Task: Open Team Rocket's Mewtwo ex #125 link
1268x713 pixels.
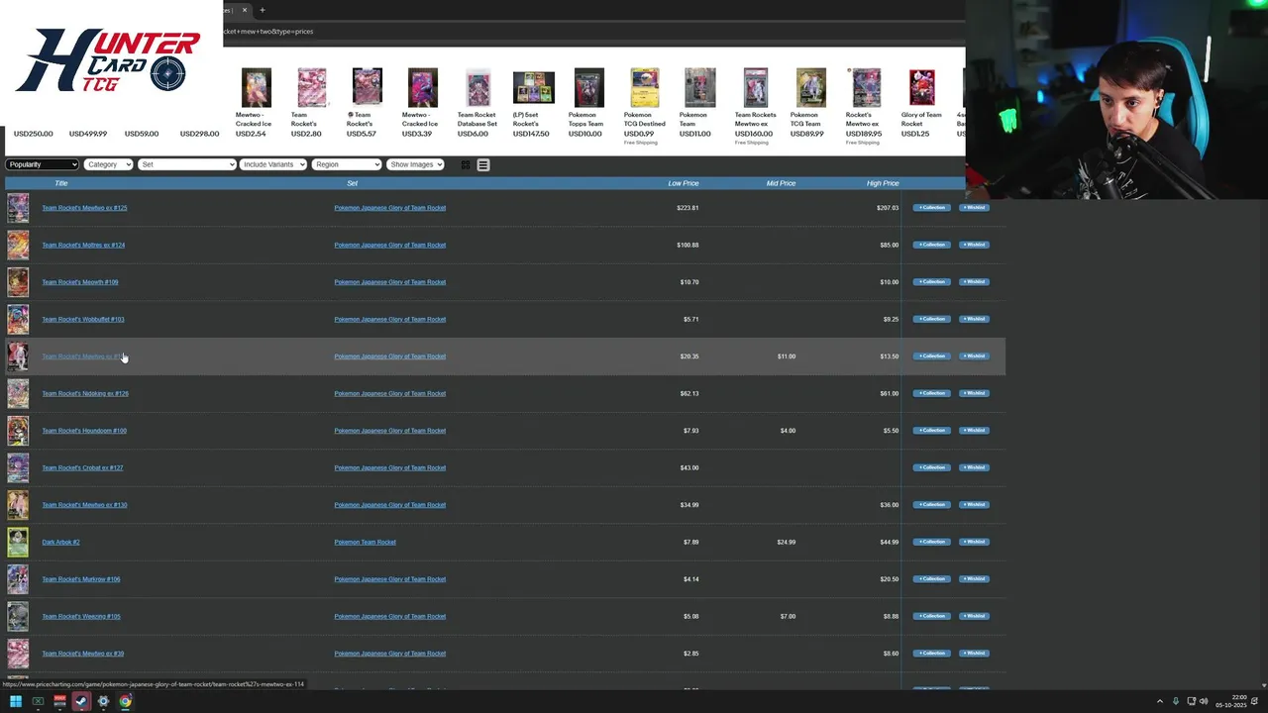Action: 84,208
